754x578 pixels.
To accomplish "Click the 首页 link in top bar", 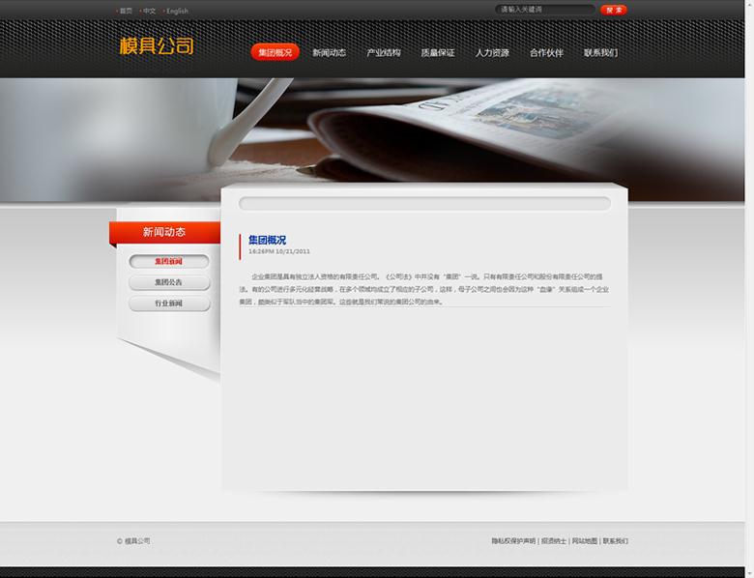I will pos(126,11).
